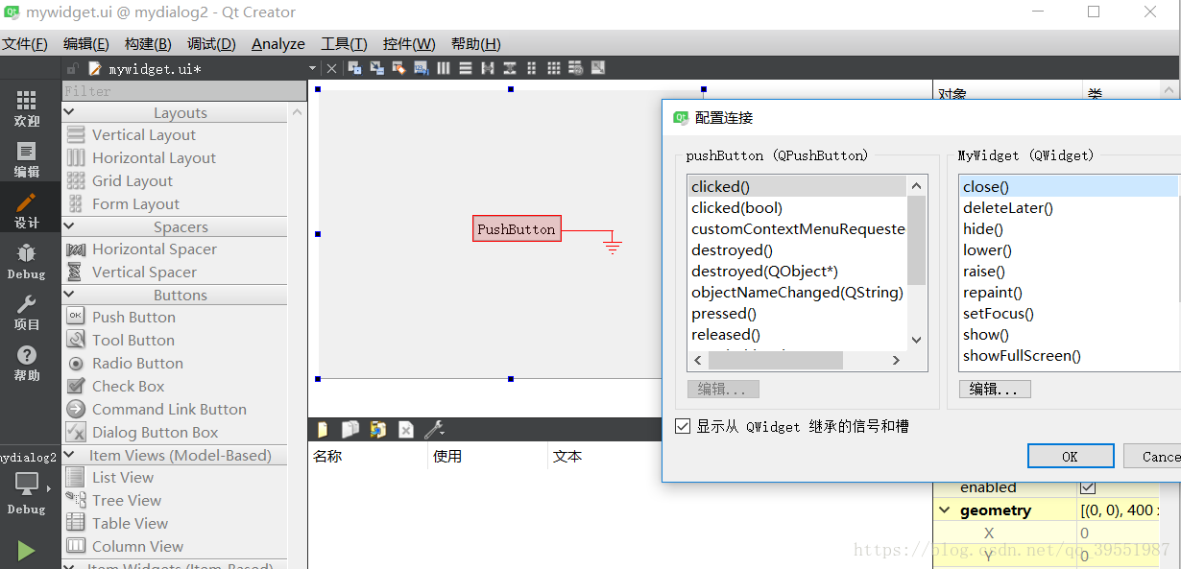Apply grid layout from the toolbar

point(554,68)
